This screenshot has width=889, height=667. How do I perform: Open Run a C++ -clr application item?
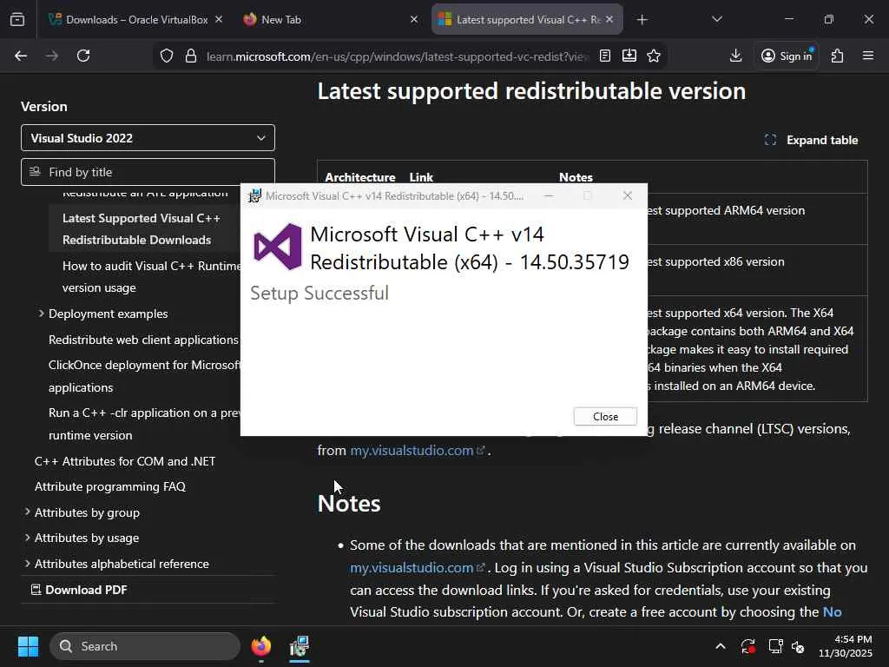(144, 424)
